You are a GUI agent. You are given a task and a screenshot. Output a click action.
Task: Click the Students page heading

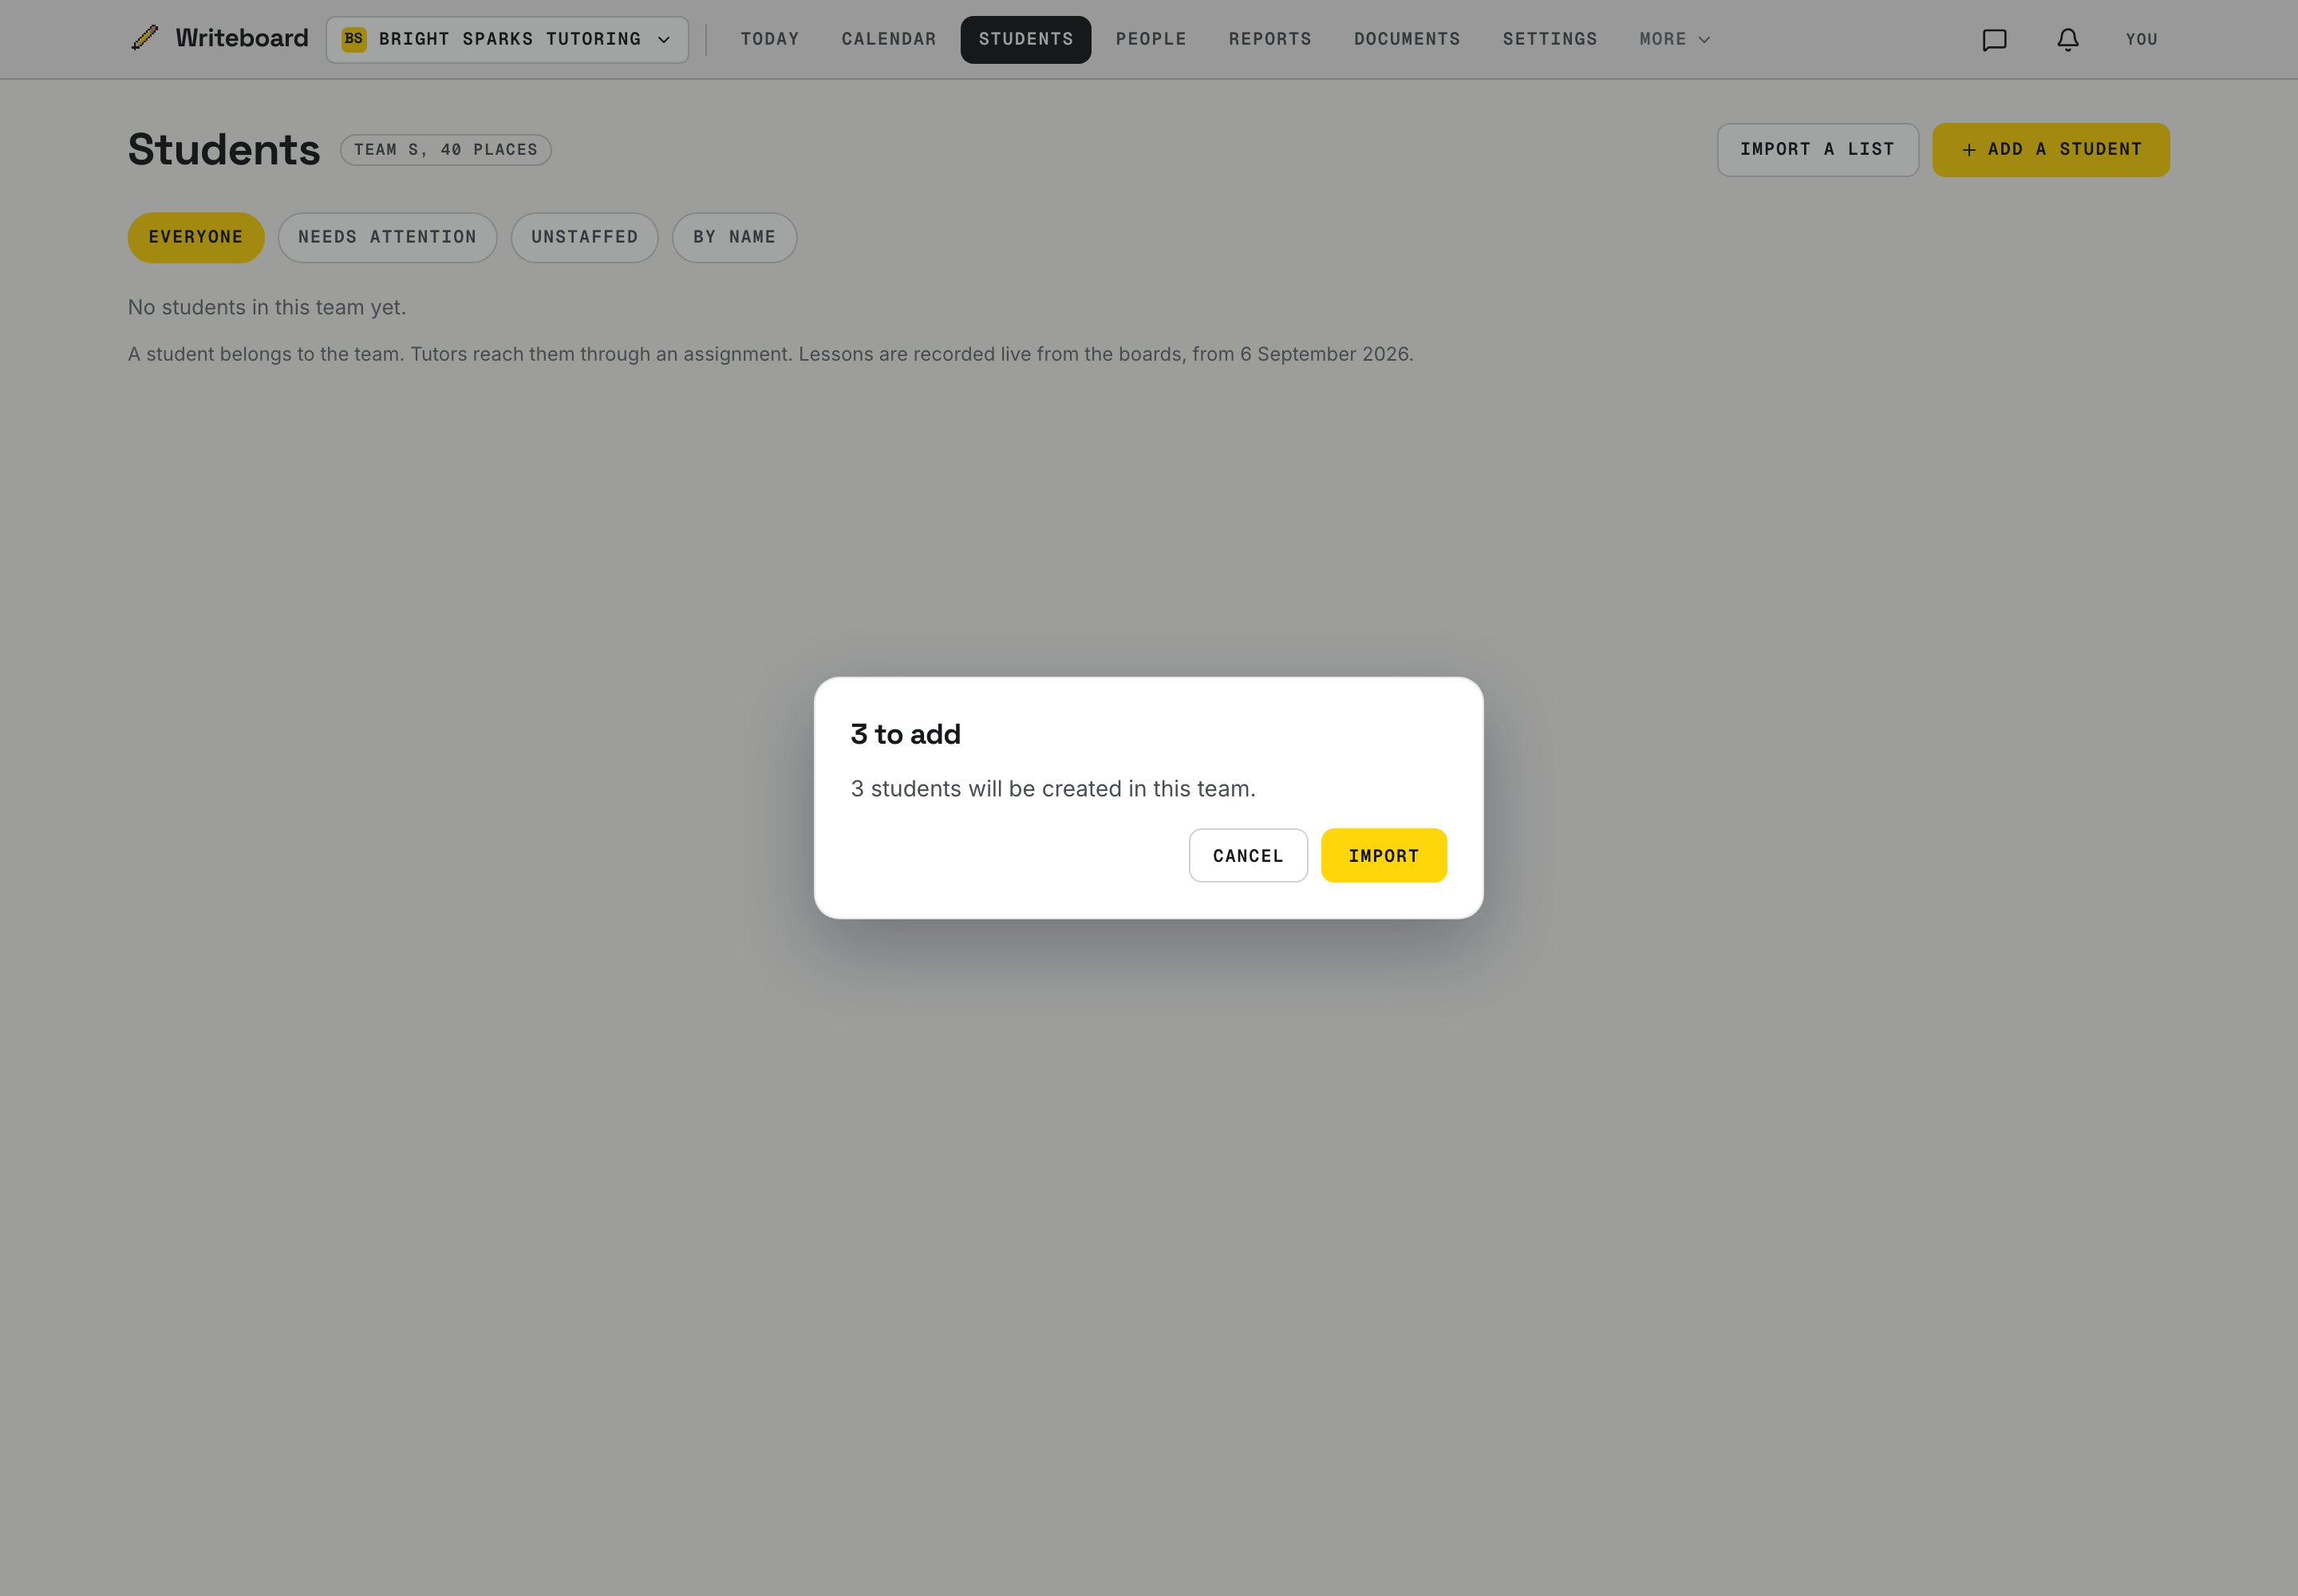click(x=224, y=149)
